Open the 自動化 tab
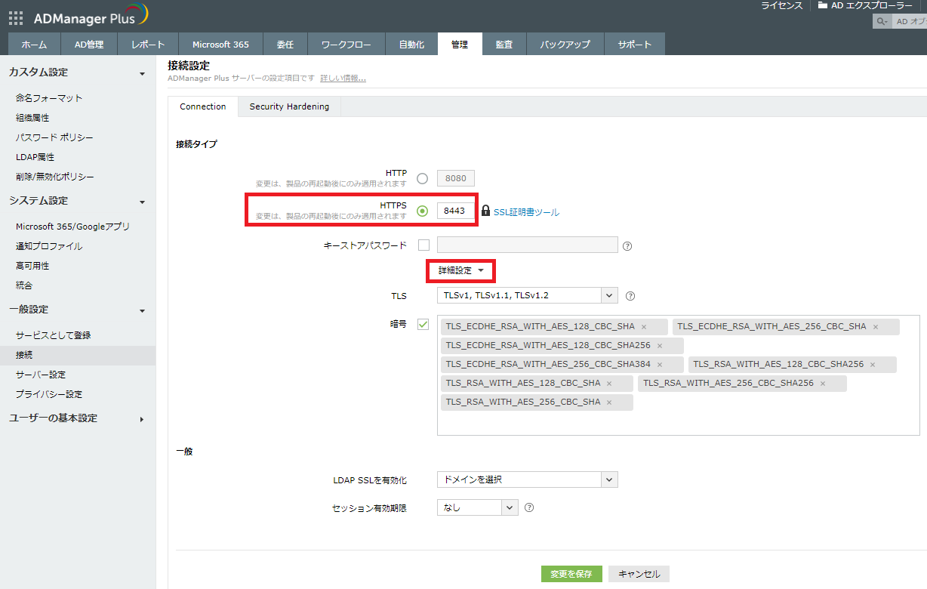Viewport: 927px width, 589px height. point(411,45)
